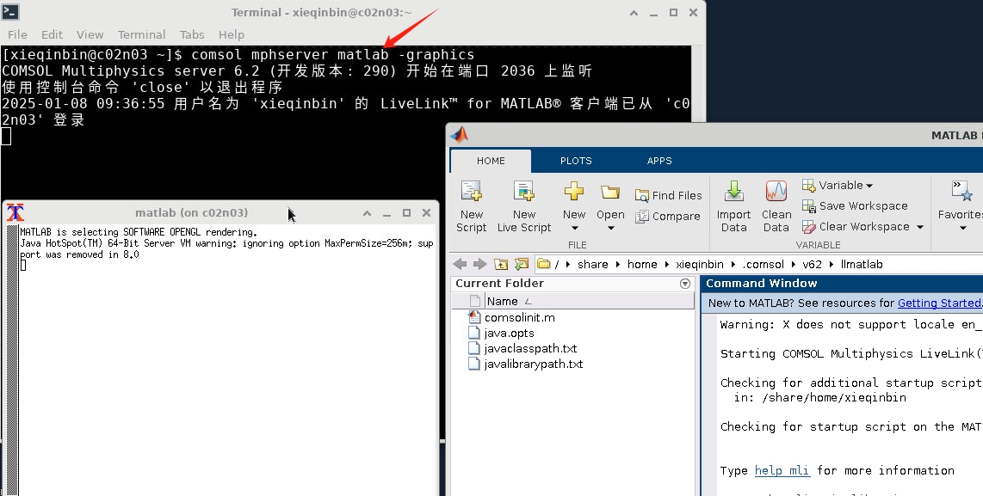The height and width of the screenshot is (496, 983).
Task: Select the home segment in address path
Action: tap(642, 264)
